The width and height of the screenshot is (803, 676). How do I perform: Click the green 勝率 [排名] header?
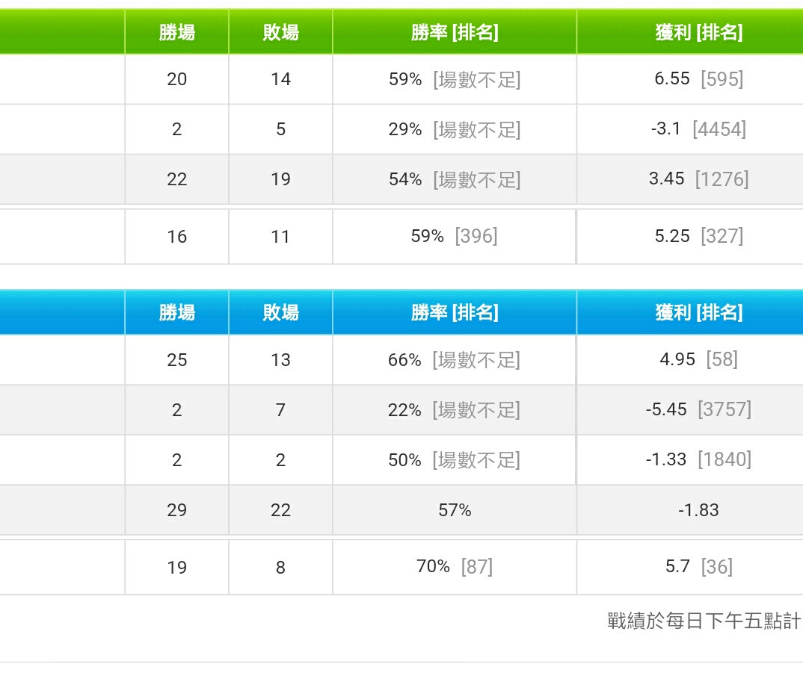click(x=455, y=32)
